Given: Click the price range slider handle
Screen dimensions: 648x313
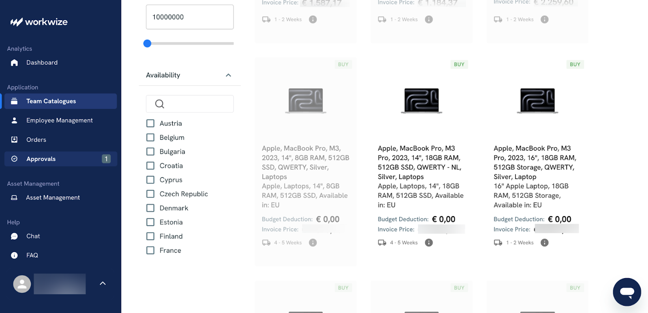Looking at the screenshot, I should tap(147, 43).
